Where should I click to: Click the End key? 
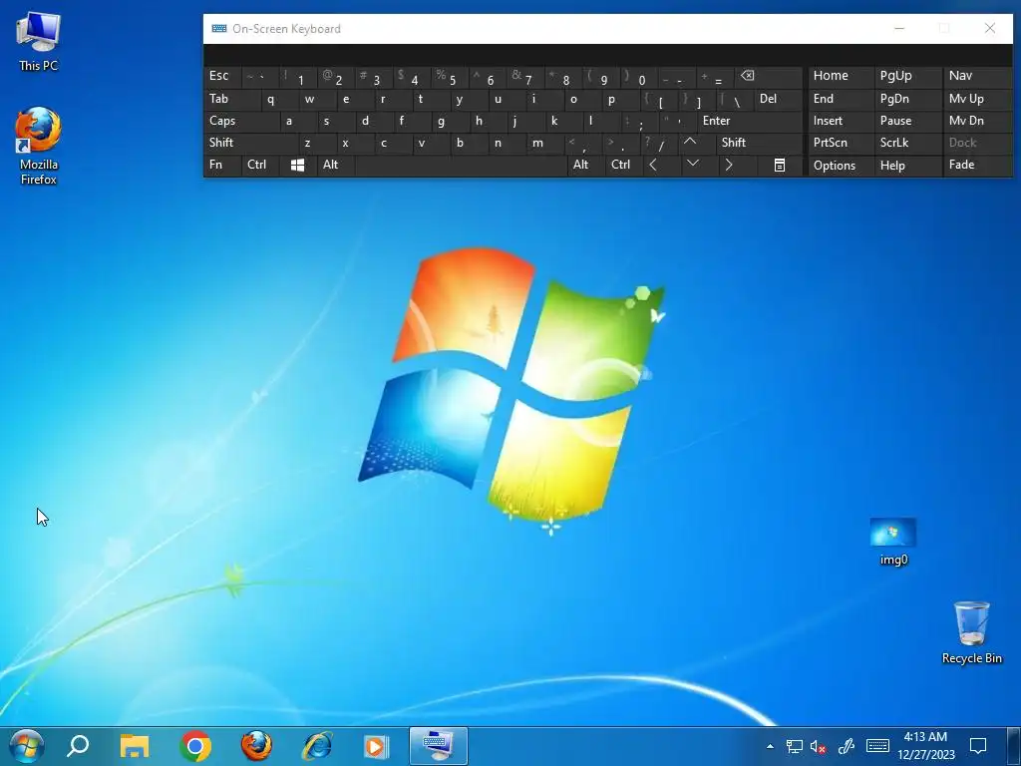click(840, 99)
